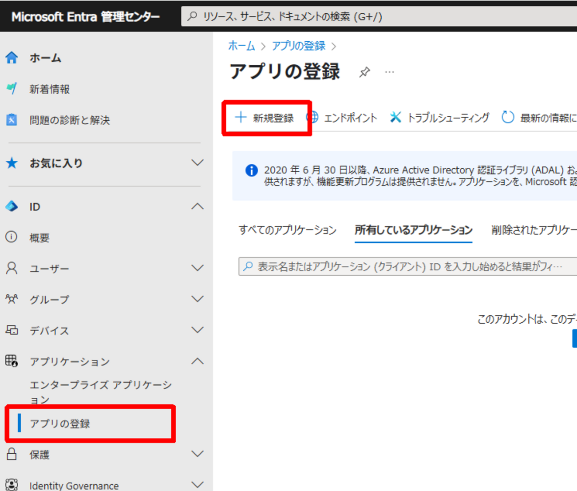Click the 新規登録 button
Screen dimensions: 577x491
265,118
